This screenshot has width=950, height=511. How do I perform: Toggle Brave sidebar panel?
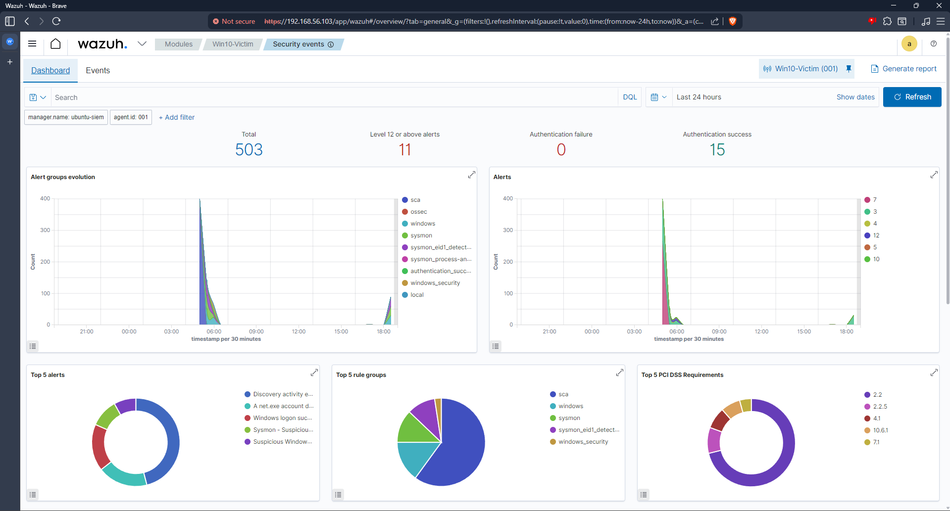pos(10,21)
